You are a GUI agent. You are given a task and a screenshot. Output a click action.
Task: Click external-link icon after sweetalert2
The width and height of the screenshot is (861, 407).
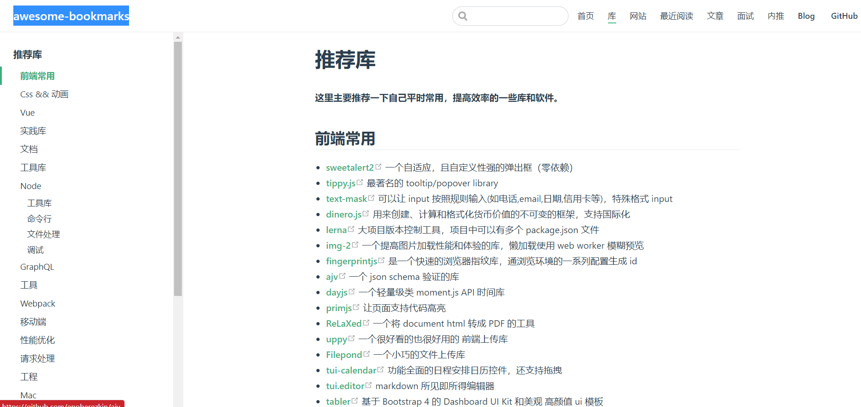pos(378,167)
